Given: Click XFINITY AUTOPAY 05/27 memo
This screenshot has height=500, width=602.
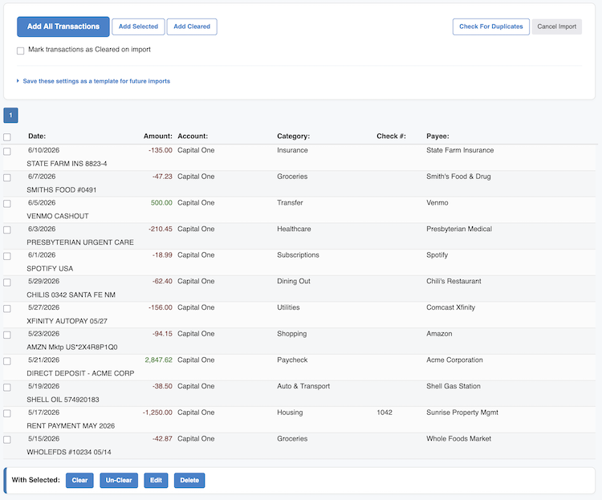Looking at the screenshot, I should [67, 321].
